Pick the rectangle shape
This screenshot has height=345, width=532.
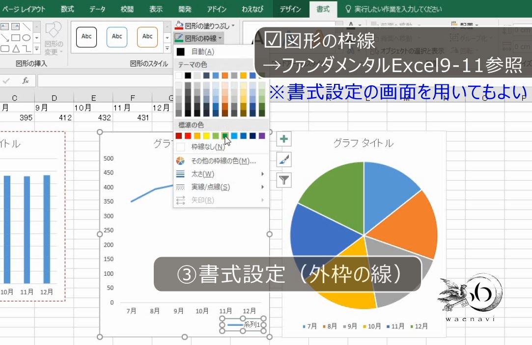point(15,37)
